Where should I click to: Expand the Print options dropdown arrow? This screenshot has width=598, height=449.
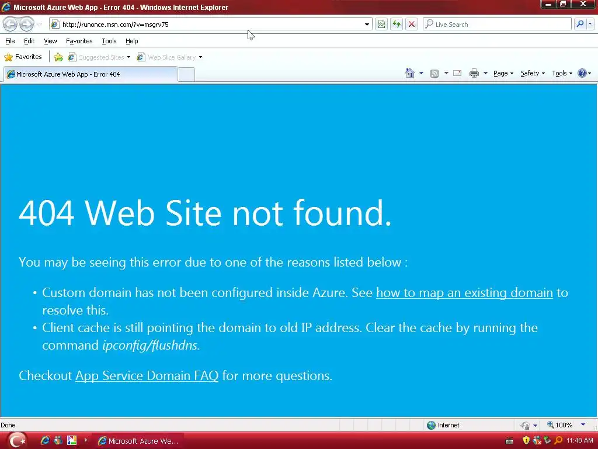point(485,73)
